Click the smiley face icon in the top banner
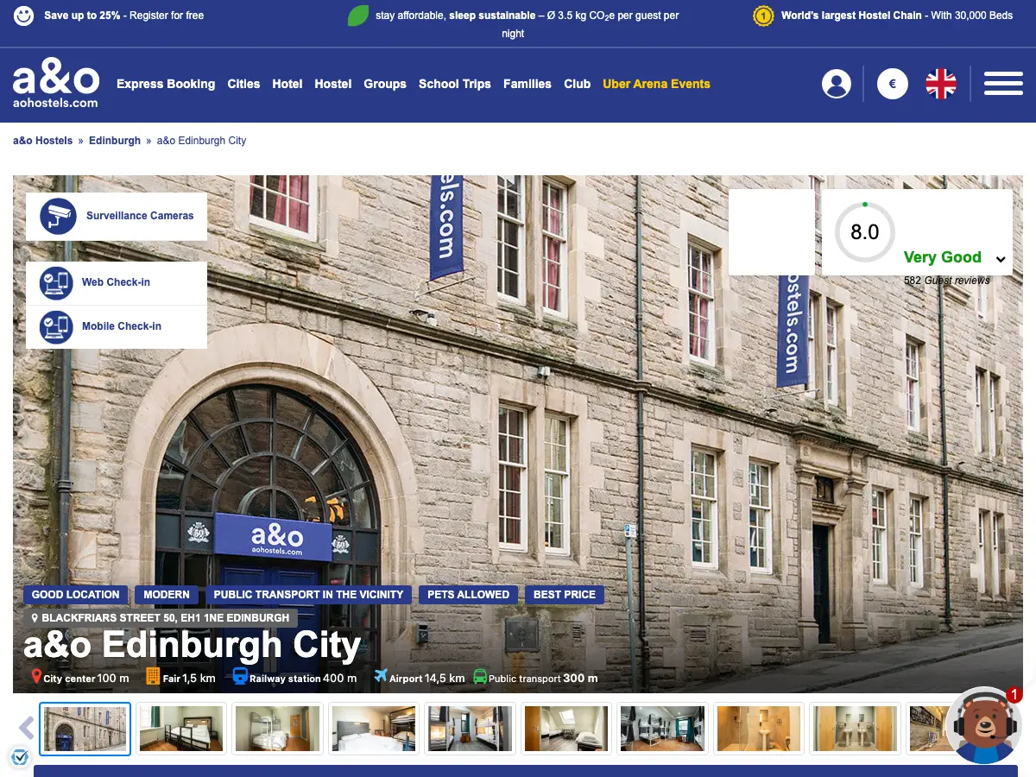This screenshot has height=777, width=1036. [24, 16]
